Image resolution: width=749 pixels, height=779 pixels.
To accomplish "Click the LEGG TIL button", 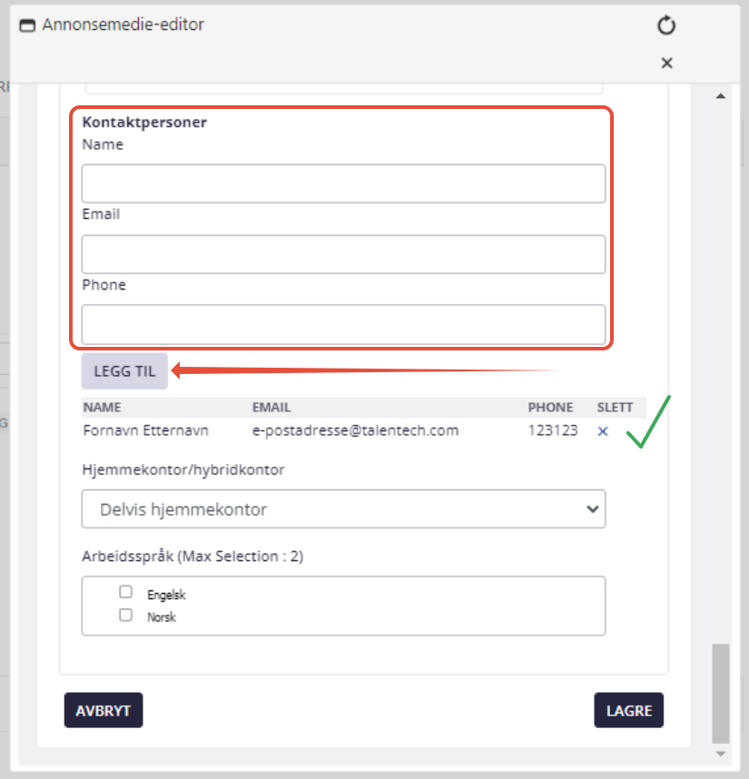I will pos(124,371).
